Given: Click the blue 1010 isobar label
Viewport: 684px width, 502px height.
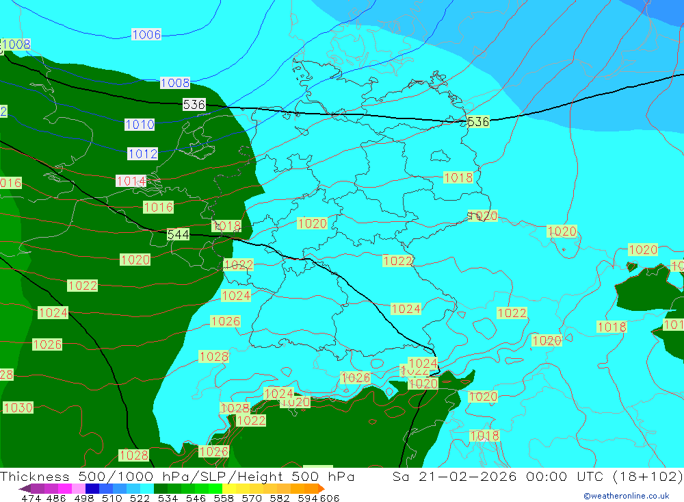Looking at the screenshot, I should tap(140, 125).
